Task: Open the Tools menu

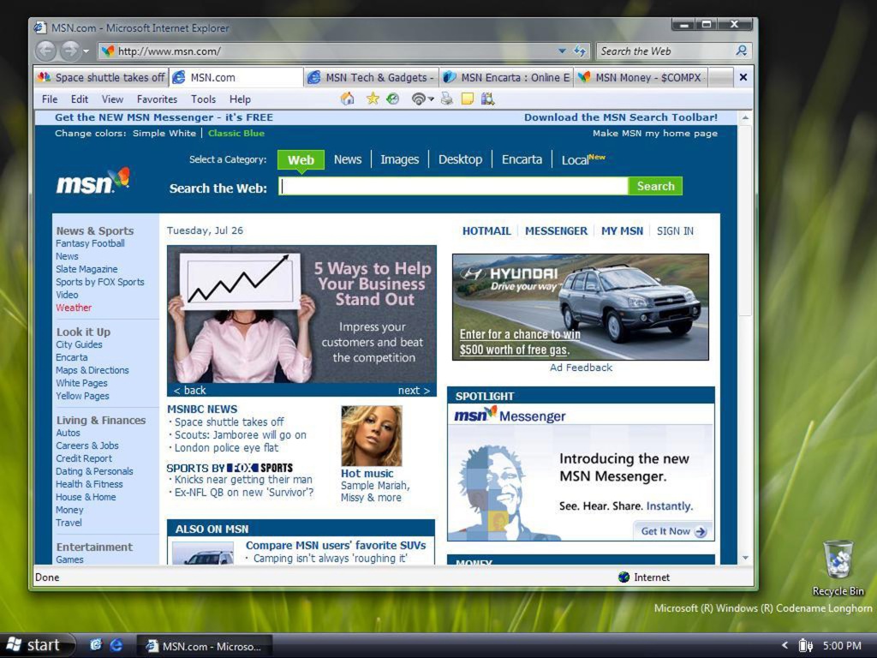Action: tap(203, 99)
